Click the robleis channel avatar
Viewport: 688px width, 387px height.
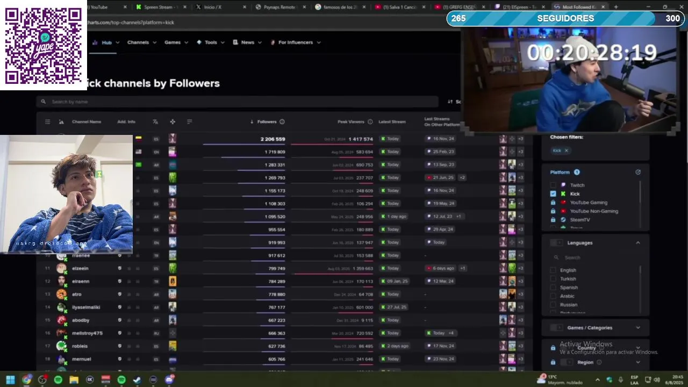pos(61,346)
